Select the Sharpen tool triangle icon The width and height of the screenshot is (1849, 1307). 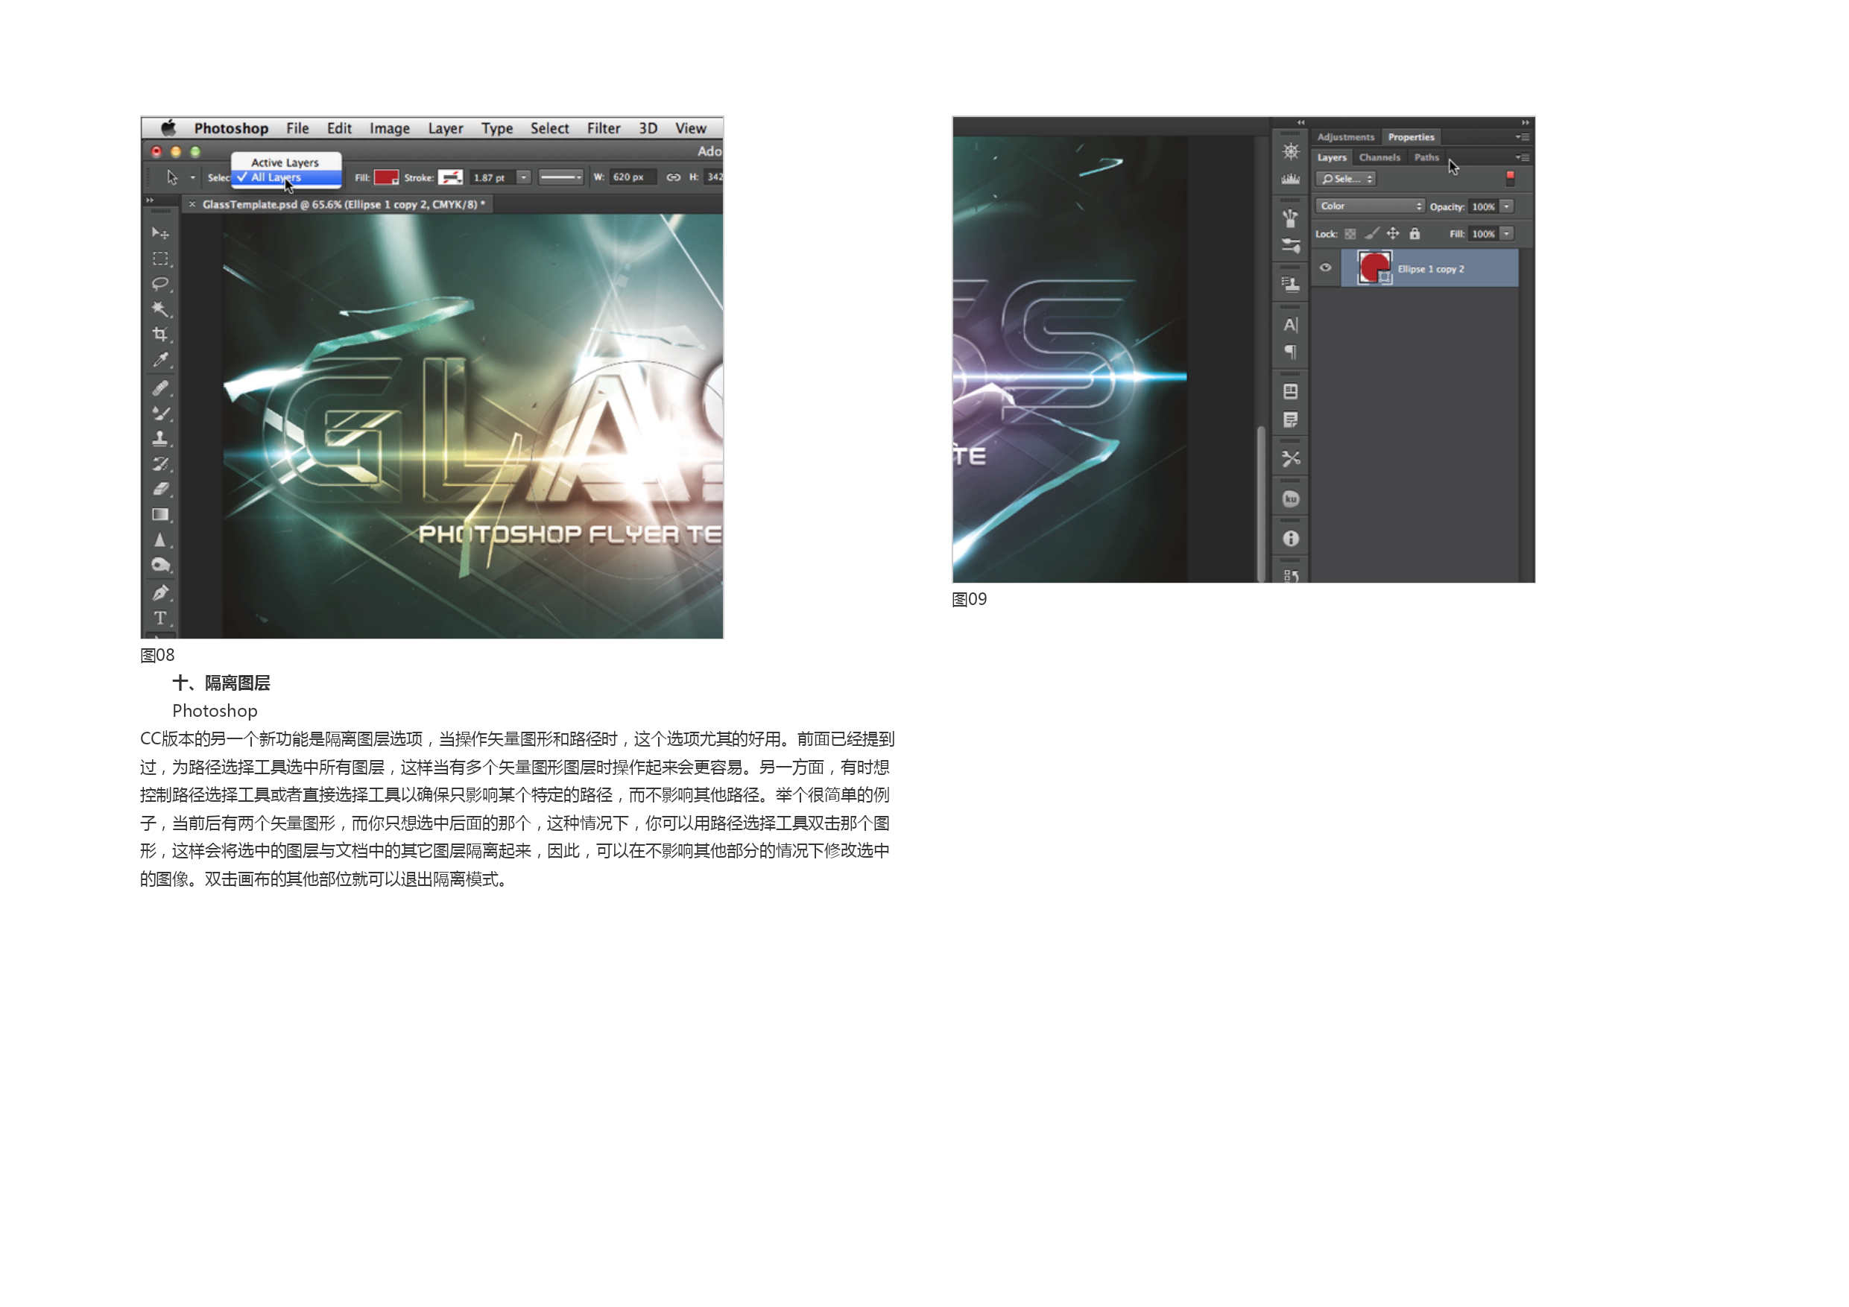click(160, 539)
